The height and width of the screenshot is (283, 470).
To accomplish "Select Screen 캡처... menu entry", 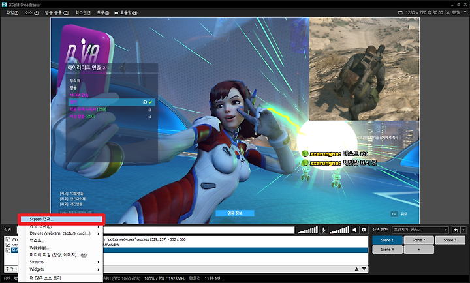I will pyautogui.click(x=61, y=219).
